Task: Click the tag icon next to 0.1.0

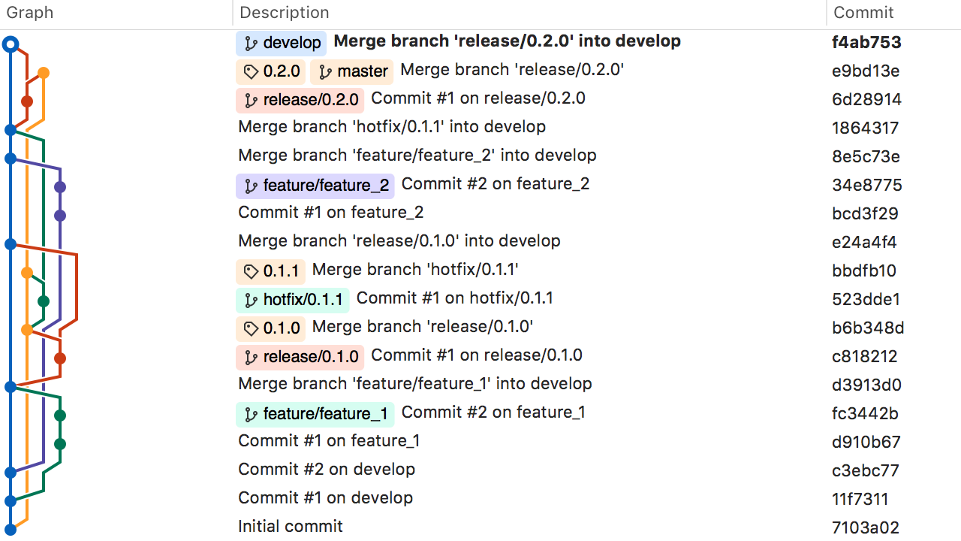Action: tap(252, 328)
